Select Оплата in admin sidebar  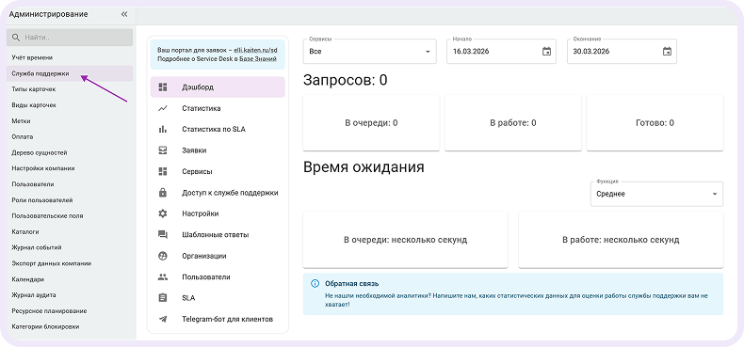[x=70, y=136]
